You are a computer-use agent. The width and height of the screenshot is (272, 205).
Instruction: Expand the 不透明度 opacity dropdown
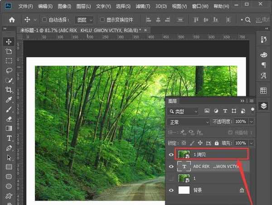point(252,122)
